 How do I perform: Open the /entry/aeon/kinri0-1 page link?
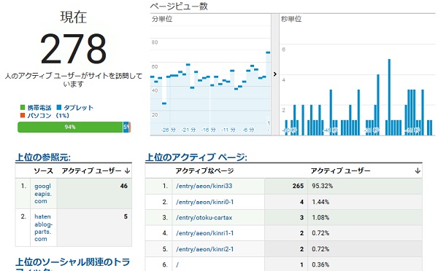(x=204, y=202)
